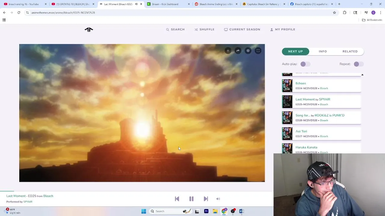385x216 pixels.
Task: Open SPYAIR artist link in the queue
Action: point(325,99)
